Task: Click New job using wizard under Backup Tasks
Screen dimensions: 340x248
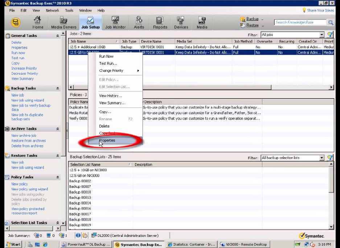Action: point(28,100)
